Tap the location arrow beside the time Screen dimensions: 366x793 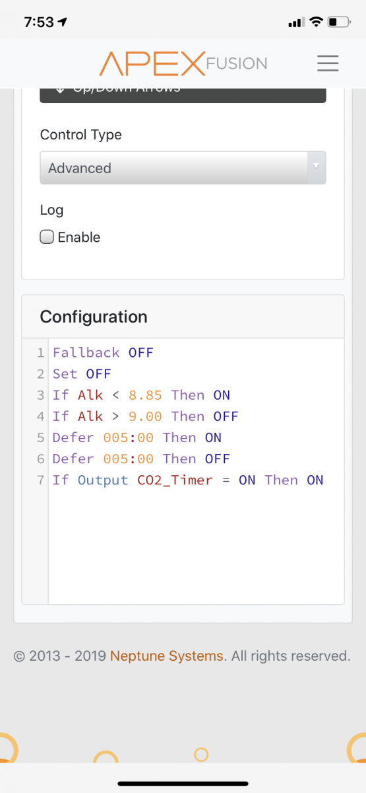(x=63, y=22)
